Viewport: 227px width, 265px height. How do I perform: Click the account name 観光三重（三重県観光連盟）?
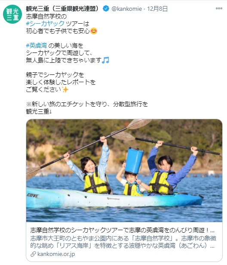pos(62,9)
